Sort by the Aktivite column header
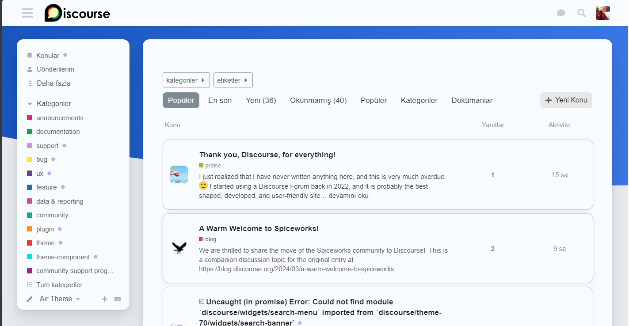The height and width of the screenshot is (326, 629). coord(559,125)
